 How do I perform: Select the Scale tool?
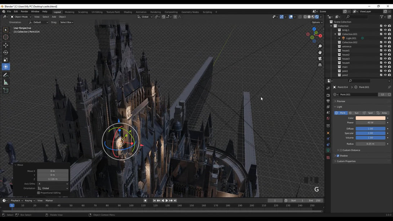pyautogui.click(x=5, y=59)
